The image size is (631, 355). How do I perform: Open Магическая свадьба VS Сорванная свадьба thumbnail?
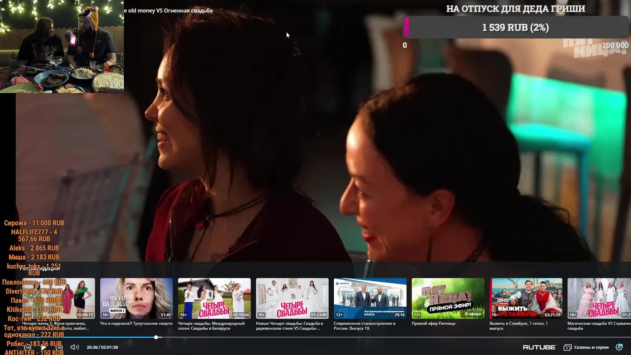pos(599,298)
